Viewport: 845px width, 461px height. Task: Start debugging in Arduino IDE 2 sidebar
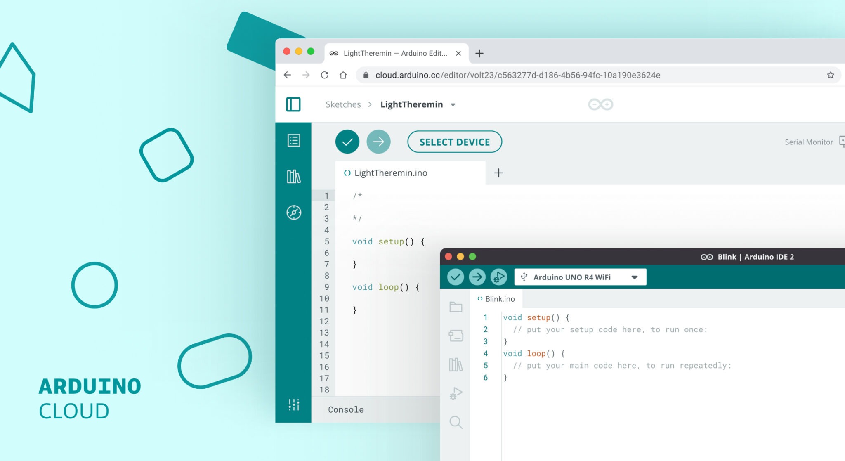pos(456,393)
